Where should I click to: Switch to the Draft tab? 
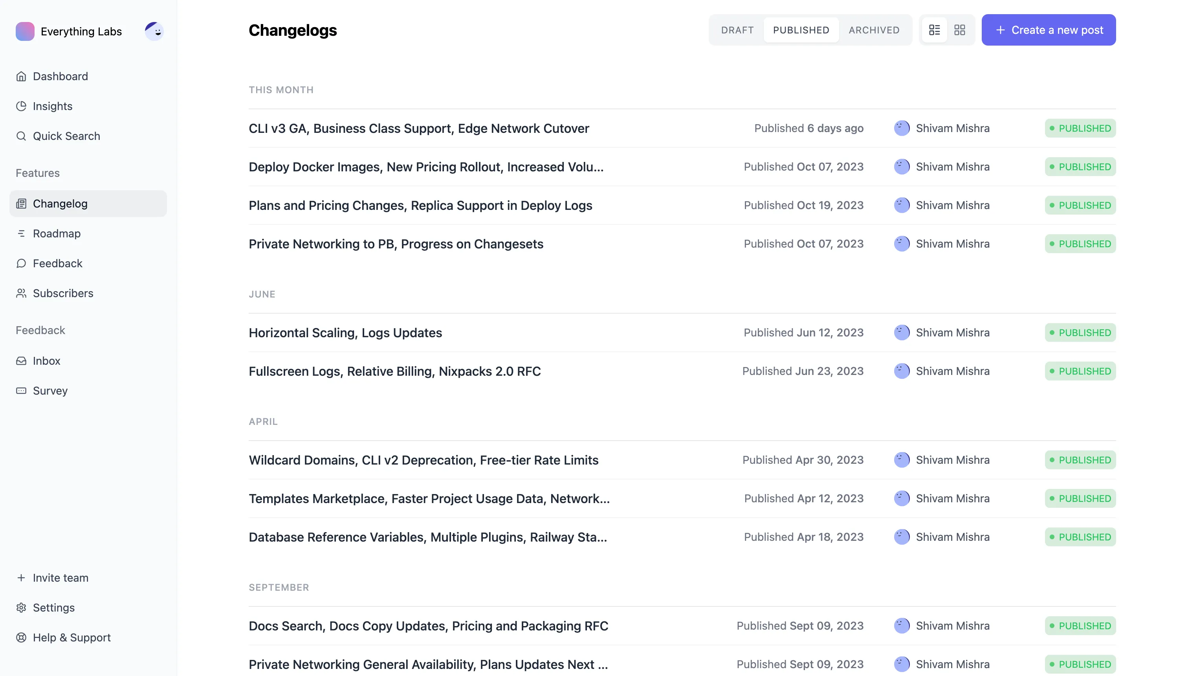[x=737, y=30]
